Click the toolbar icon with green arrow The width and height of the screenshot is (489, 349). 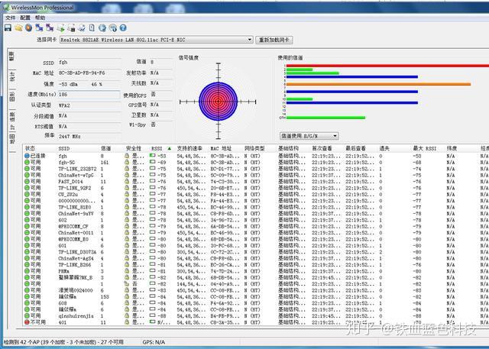coord(60,28)
